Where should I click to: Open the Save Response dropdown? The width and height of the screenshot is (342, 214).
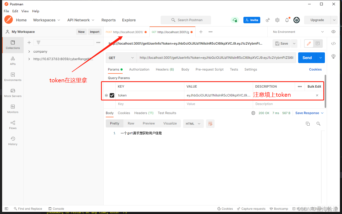tap(309, 113)
